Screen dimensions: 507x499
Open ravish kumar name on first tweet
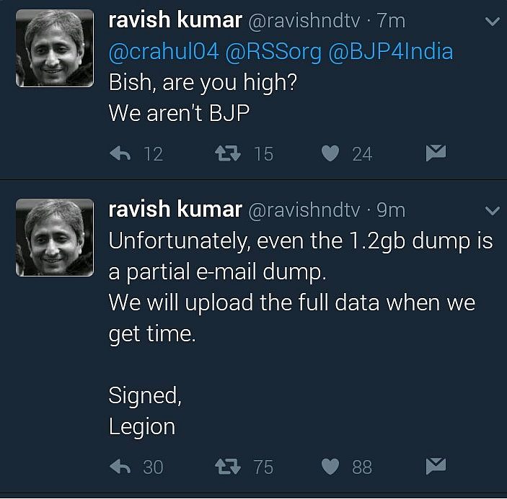[x=175, y=20]
